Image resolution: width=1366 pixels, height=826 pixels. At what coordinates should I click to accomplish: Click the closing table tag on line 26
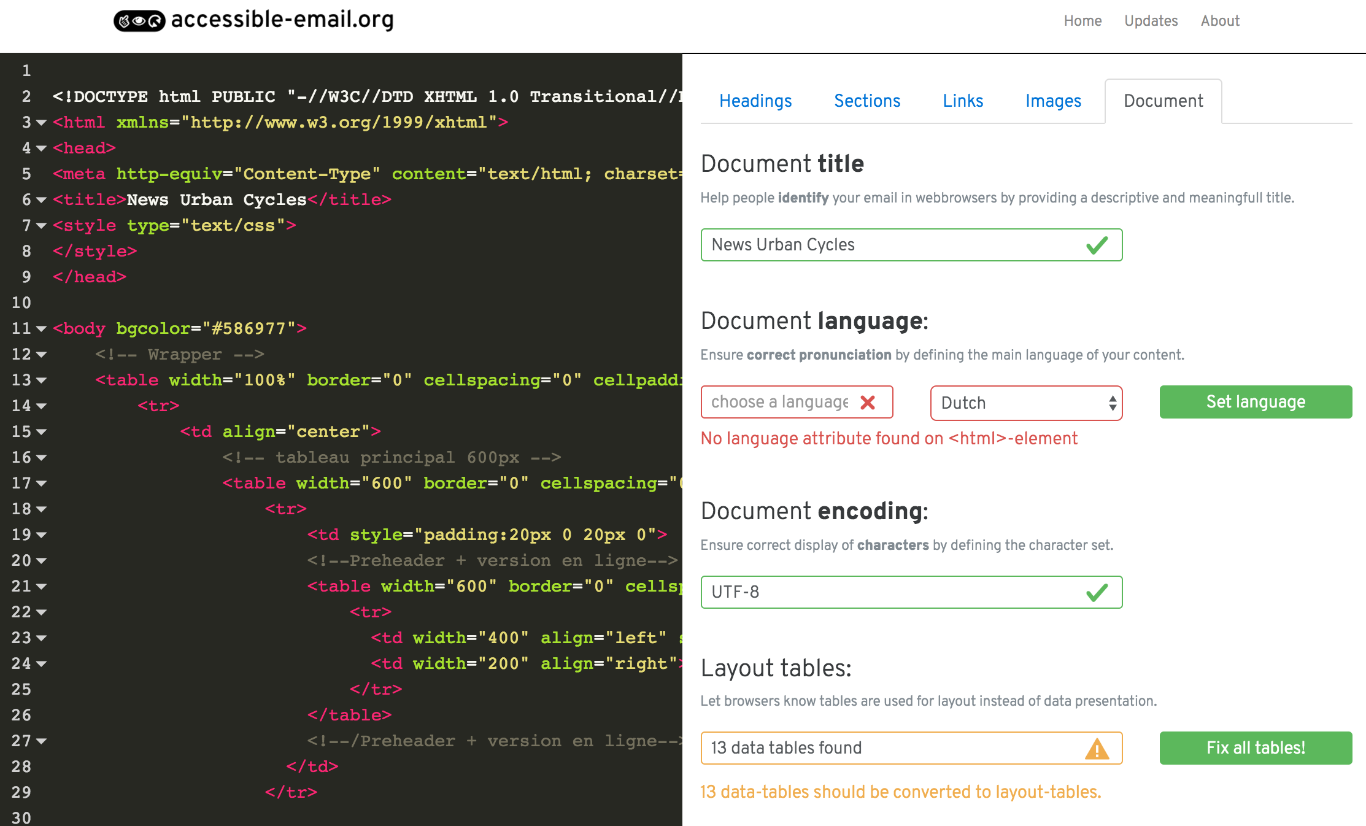pos(349,716)
